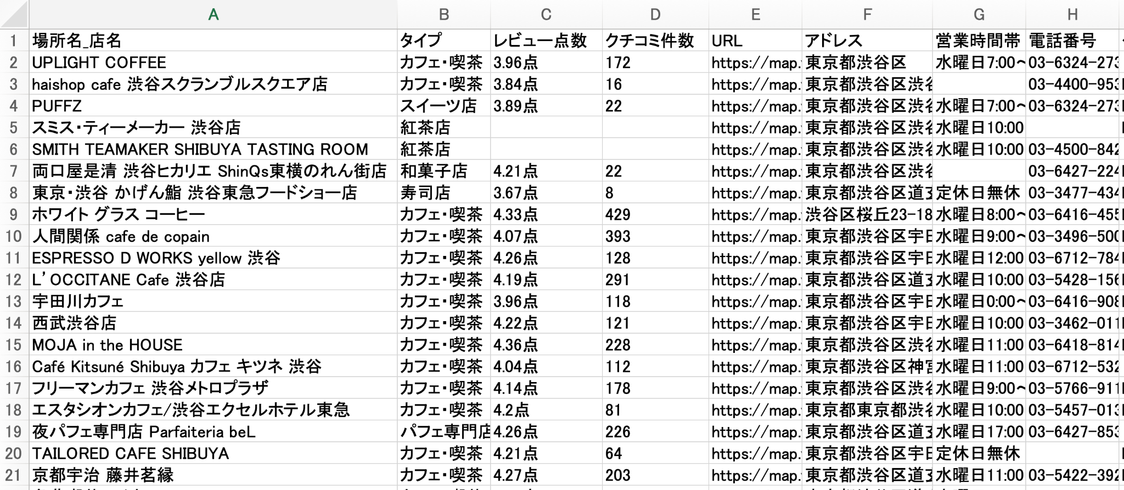This screenshot has width=1124, height=490.
Task: Select column B header
Action: 444,14
